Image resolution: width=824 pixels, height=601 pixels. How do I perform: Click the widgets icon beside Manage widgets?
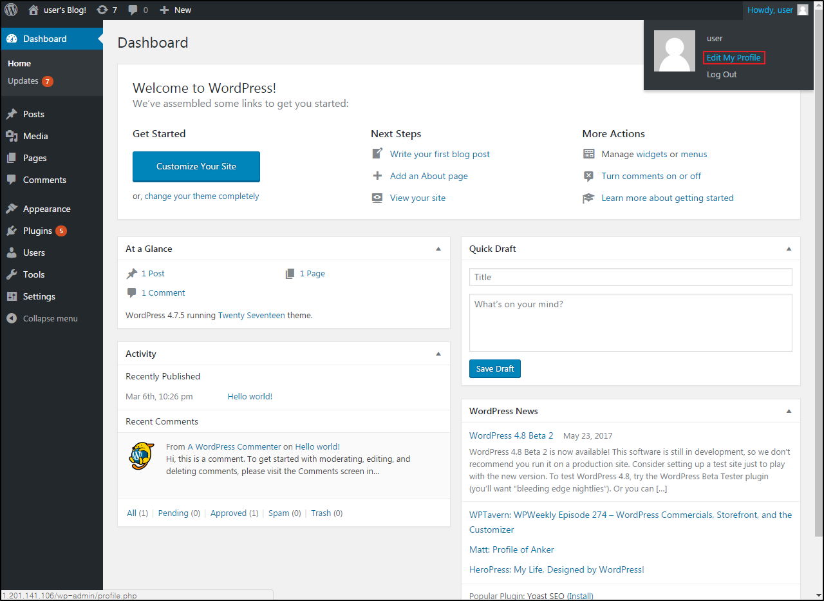(588, 154)
